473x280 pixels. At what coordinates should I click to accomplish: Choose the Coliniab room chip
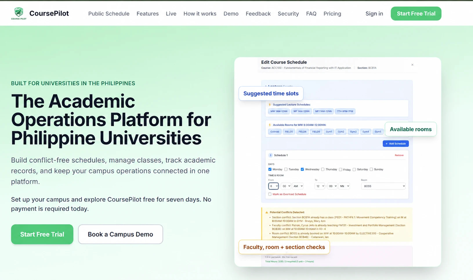point(275,132)
